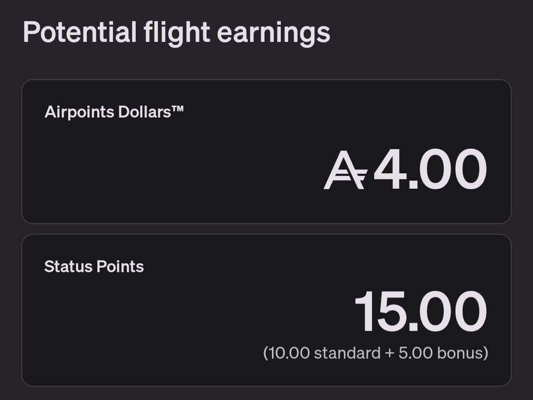The width and height of the screenshot is (533, 400).
Task: Click the plus sign in the breakdown
Action: click(389, 354)
